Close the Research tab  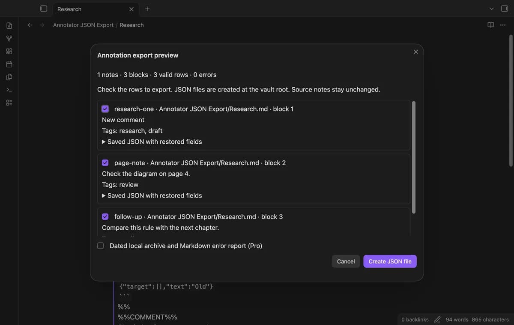(x=131, y=9)
